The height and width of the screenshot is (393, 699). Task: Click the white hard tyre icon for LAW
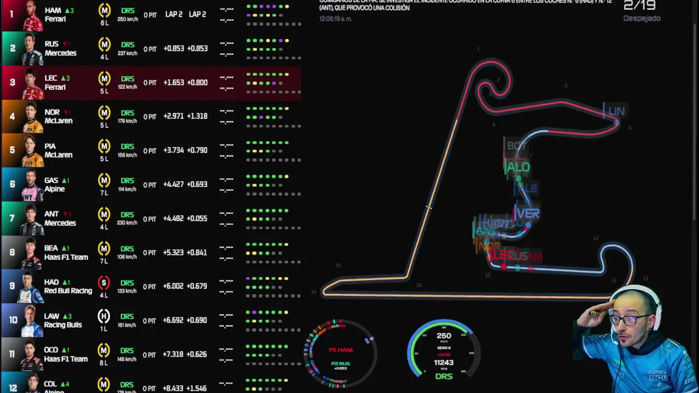click(x=104, y=317)
